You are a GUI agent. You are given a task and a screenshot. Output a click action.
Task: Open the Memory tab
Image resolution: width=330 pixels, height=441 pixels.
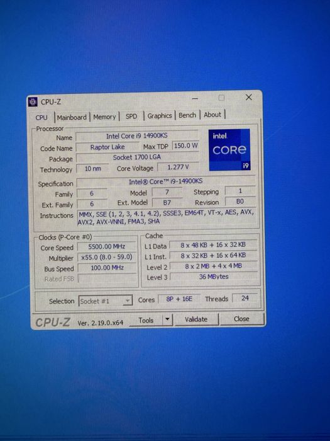click(x=104, y=117)
